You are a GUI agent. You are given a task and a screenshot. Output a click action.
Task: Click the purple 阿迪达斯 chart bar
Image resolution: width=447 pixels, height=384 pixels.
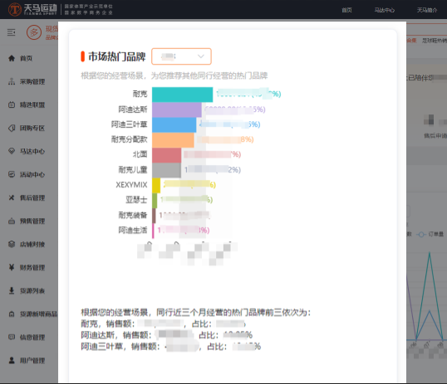(x=177, y=109)
